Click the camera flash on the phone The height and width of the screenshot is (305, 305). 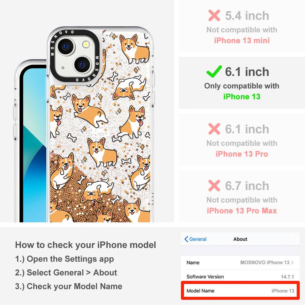coord(86,45)
